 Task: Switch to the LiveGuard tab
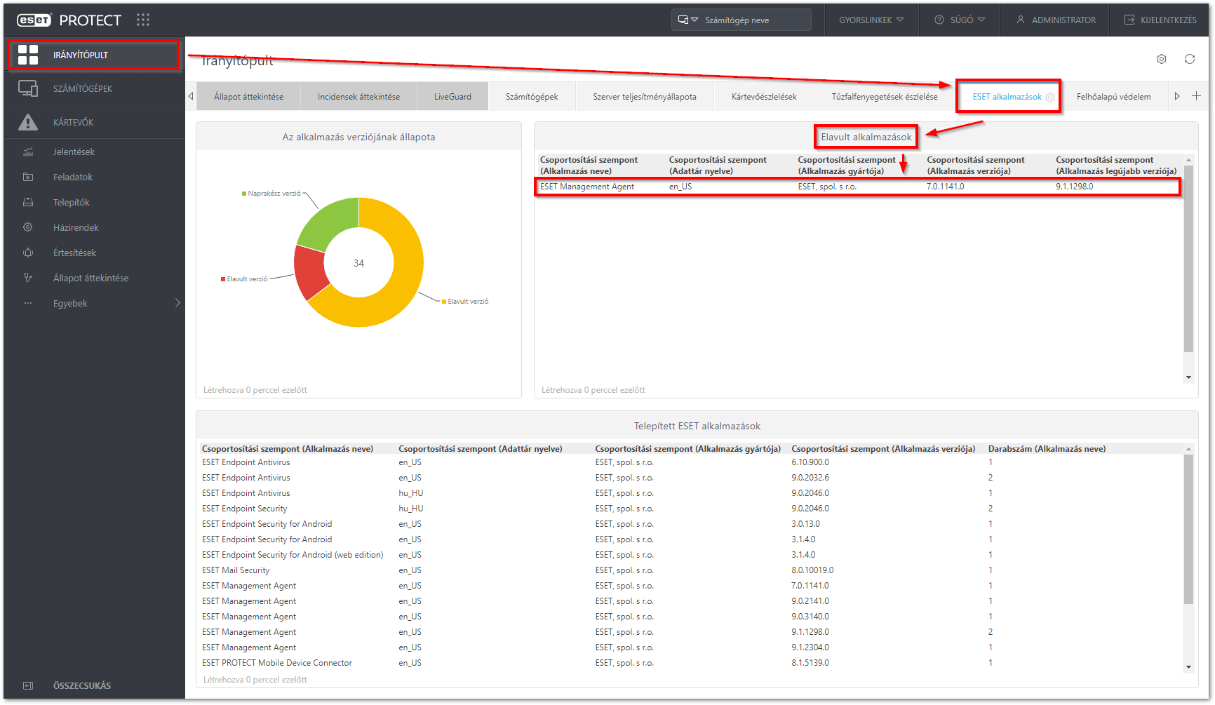click(x=452, y=96)
